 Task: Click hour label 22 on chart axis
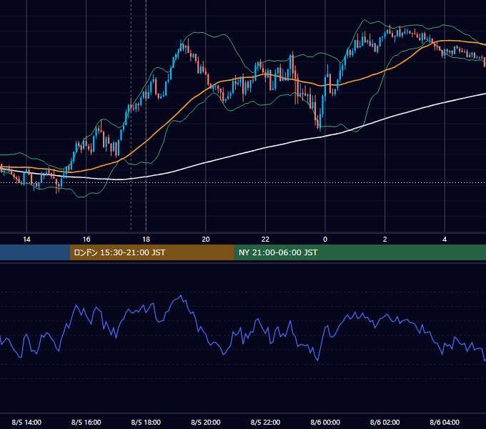click(x=265, y=240)
